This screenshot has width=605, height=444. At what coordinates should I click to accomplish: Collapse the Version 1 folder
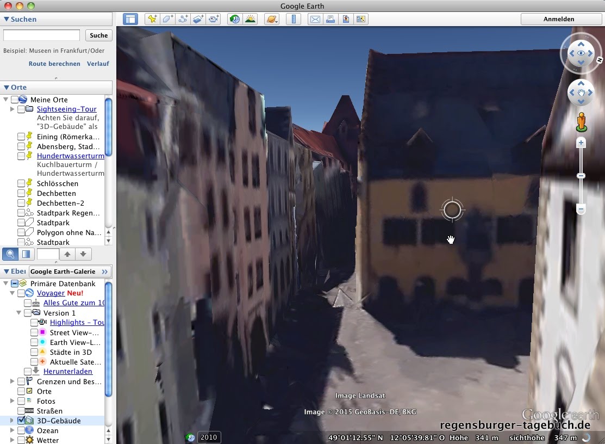tap(18, 313)
